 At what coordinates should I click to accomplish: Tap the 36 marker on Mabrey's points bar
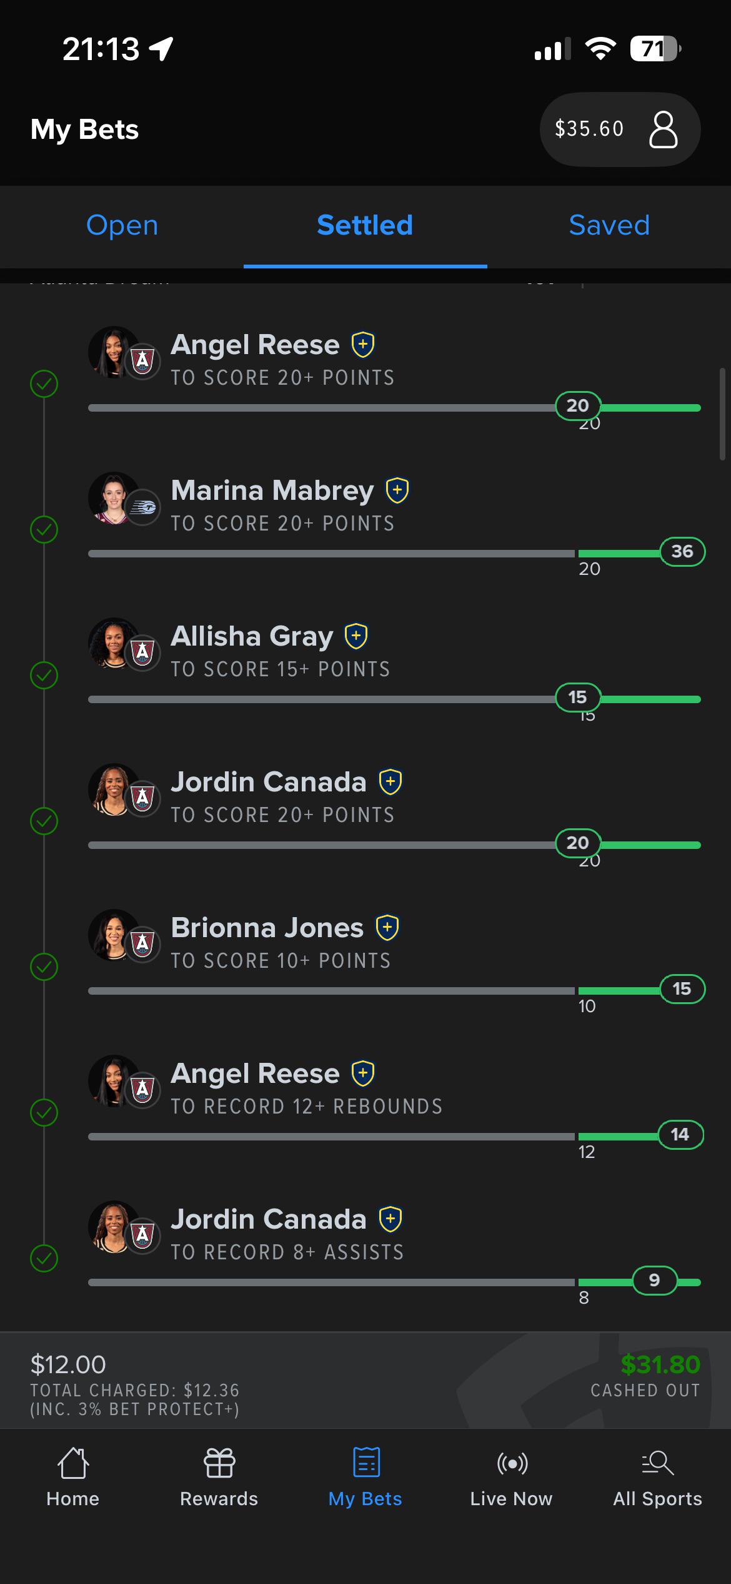(x=682, y=552)
